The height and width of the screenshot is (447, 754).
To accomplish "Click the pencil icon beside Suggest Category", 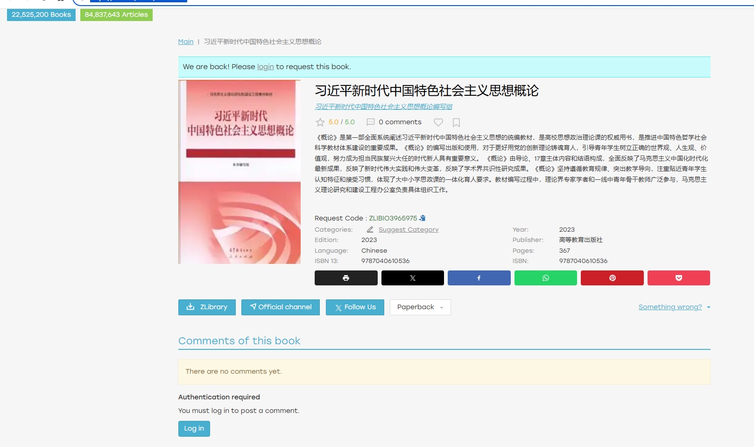I will pyautogui.click(x=370, y=229).
